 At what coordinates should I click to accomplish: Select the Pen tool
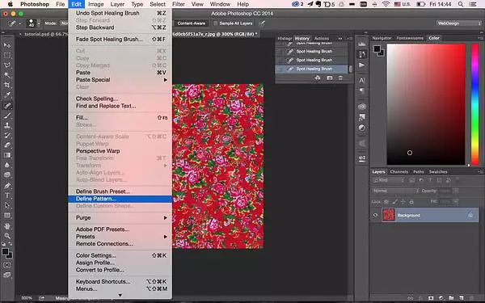click(7, 186)
